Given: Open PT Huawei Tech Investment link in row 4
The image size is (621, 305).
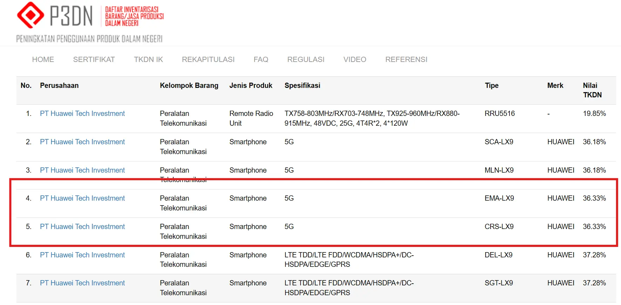Looking at the screenshot, I should [x=82, y=198].
